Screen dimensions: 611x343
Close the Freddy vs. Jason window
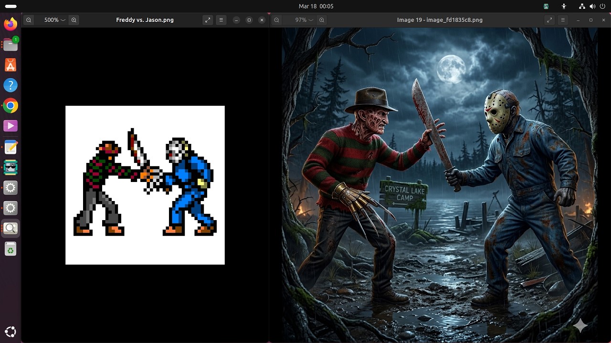click(262, 20)
